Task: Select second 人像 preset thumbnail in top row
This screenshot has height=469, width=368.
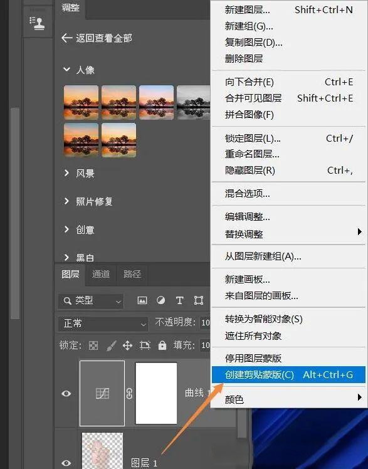Action: [118, 103]
